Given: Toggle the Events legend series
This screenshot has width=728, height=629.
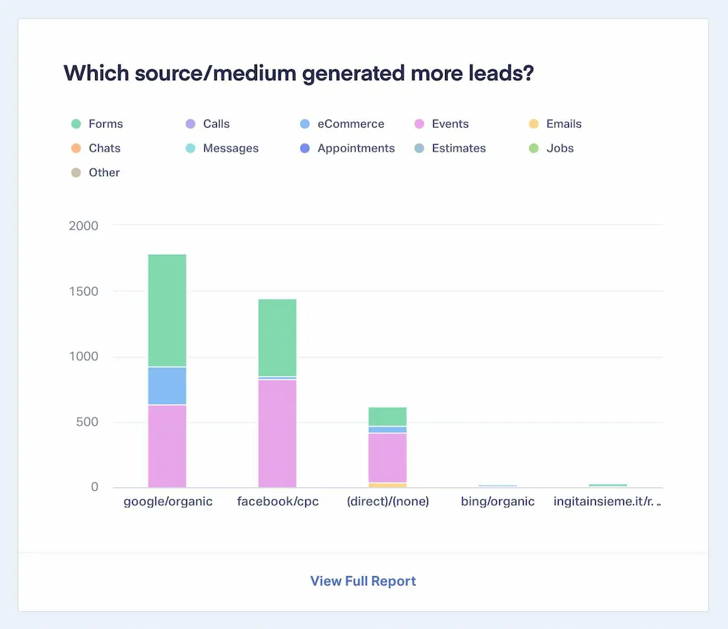Looking at the screenshot, I should pyautogui.click(x=441, y=124).
